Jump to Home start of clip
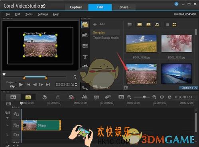The width and height of the screenshot is (199, 147). [x=28, y=84]
